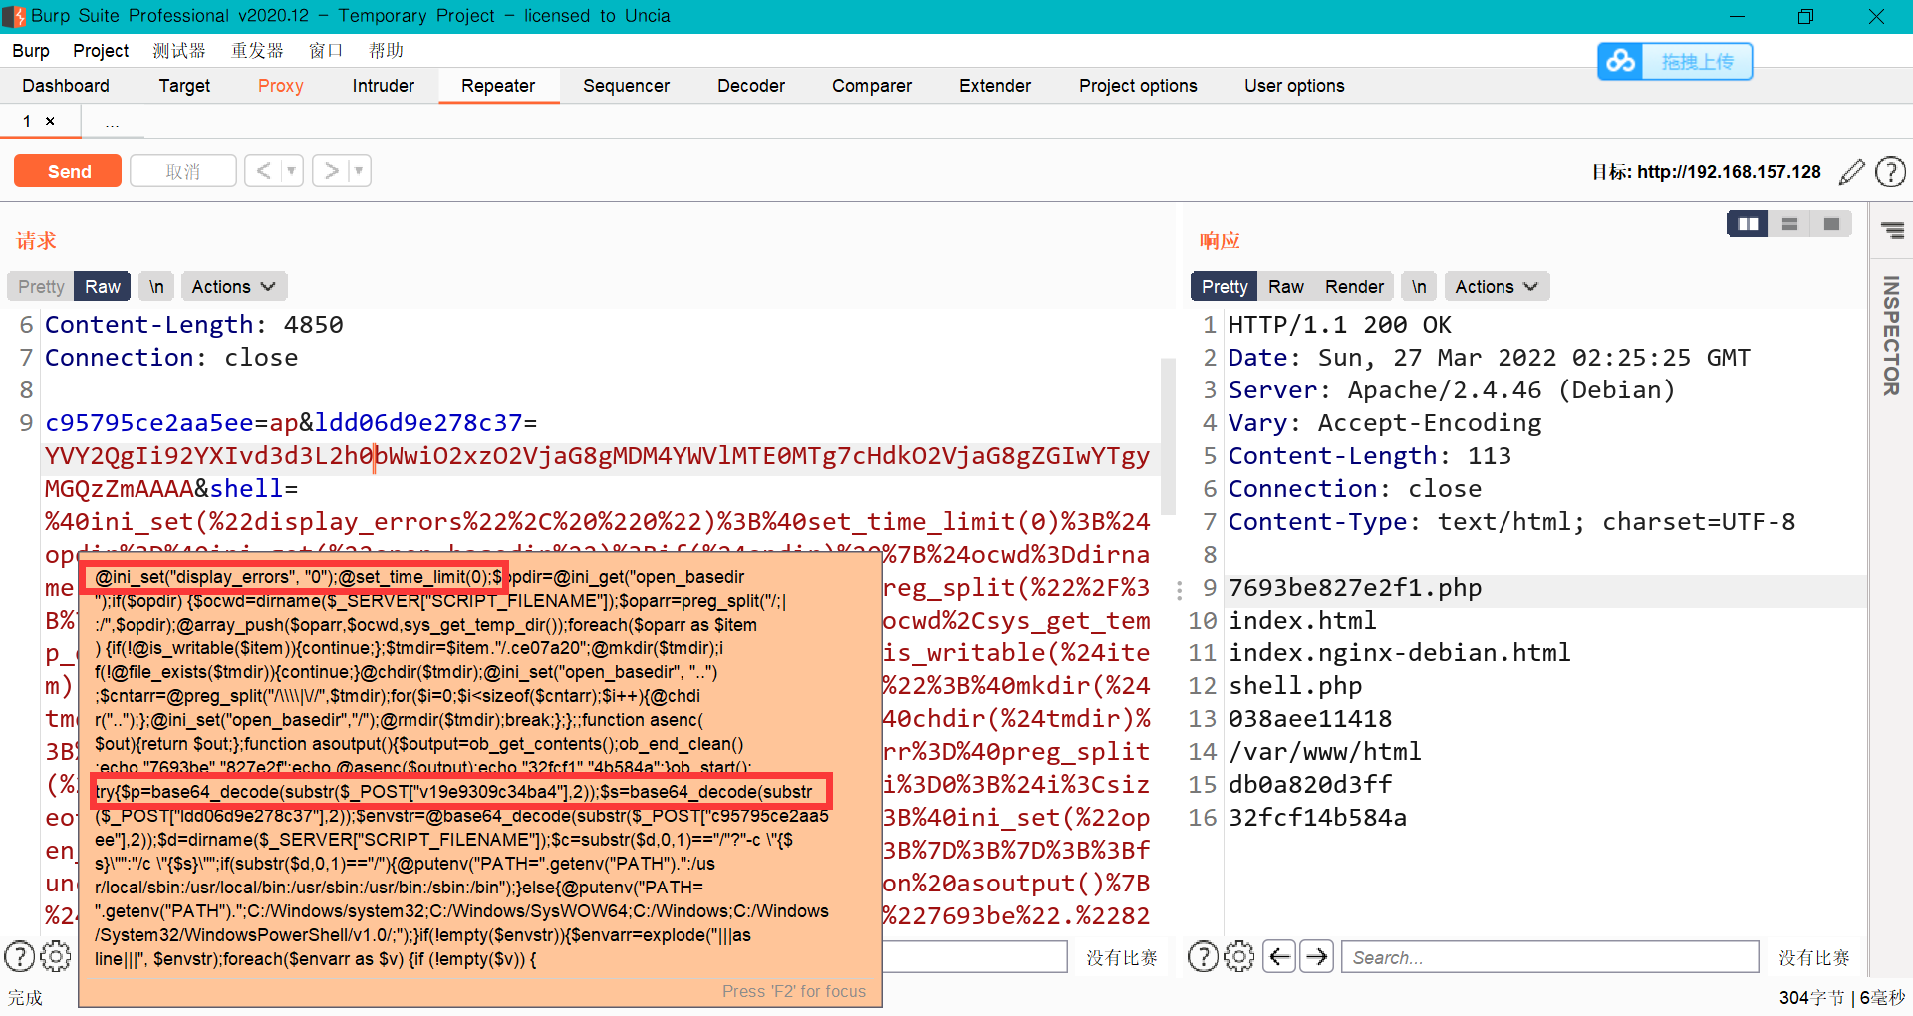Open the Sequencer tab
1913x1016 pixels.
[626, 86]
